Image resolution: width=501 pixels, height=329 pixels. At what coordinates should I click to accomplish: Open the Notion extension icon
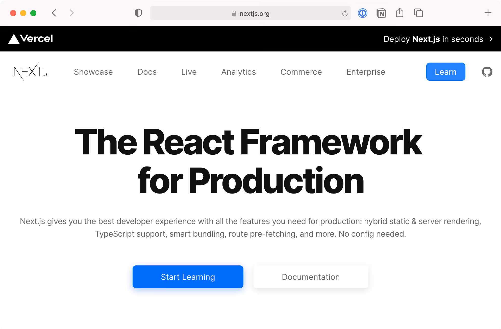click(x=381, y=13)
